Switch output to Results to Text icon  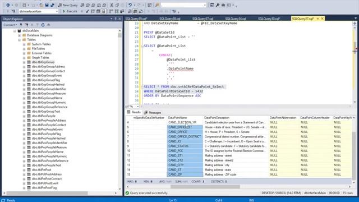130,11
